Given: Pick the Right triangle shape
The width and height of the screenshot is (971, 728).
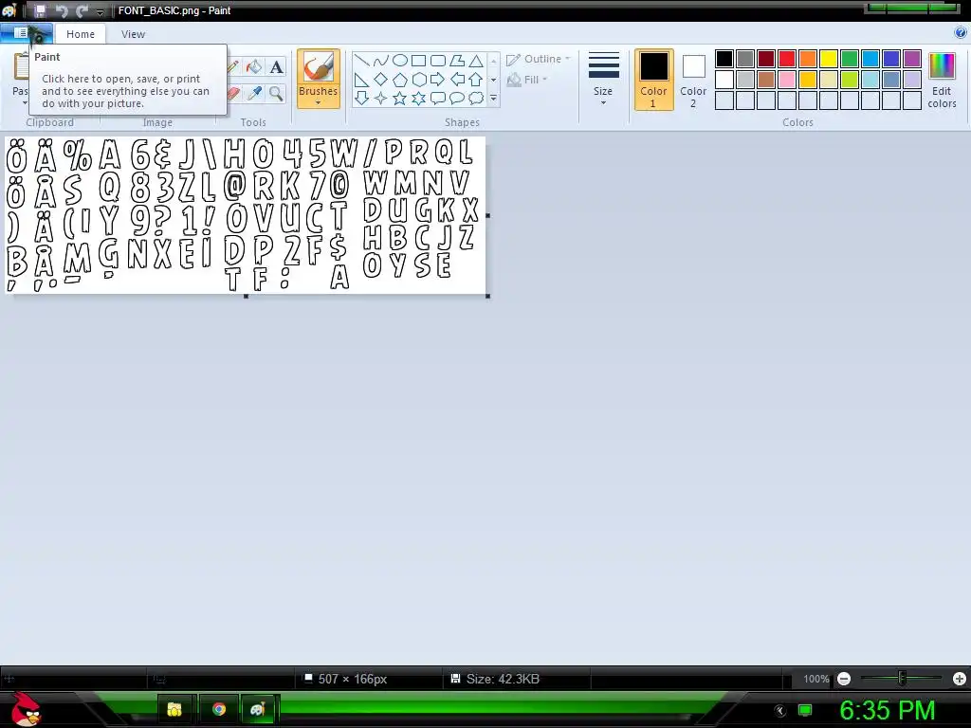Looking at the screenshot, I should coord(361,80).
